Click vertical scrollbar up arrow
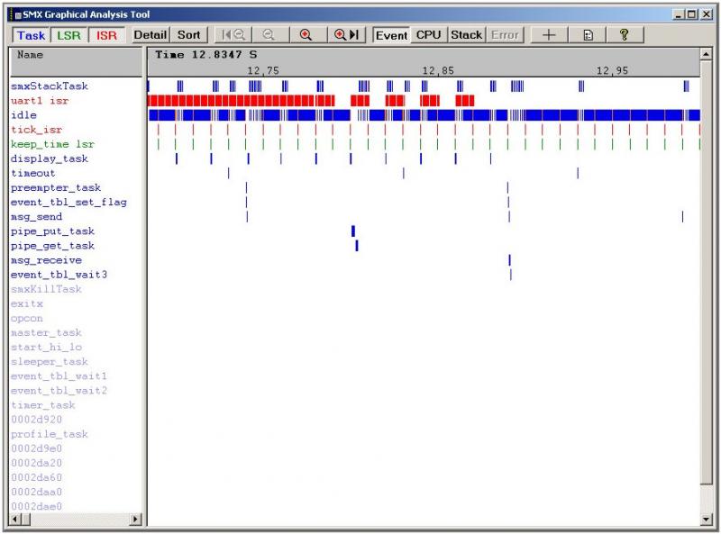 click(706, 54)
